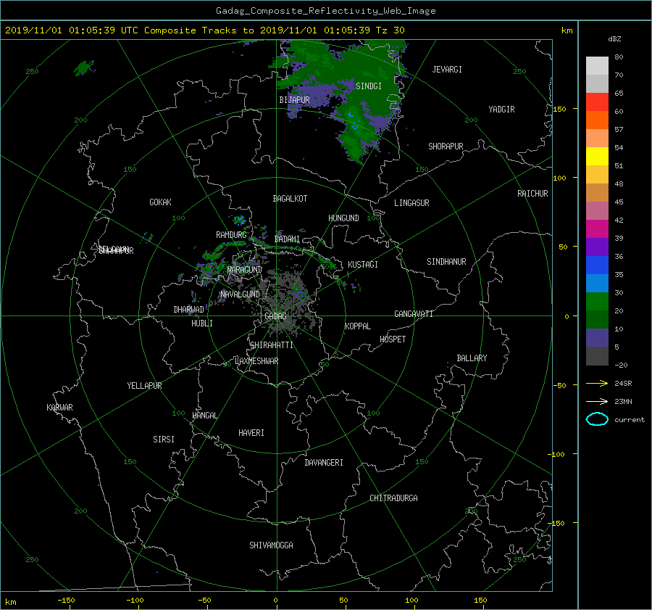The image size is (652, 610).
Task: Click the JEVARGI label
Action: point(447,70)
